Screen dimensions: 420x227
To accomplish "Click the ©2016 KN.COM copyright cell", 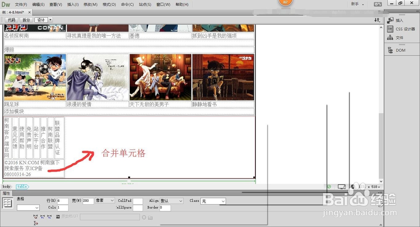I will pyautogui.click(x=34, y=168).
